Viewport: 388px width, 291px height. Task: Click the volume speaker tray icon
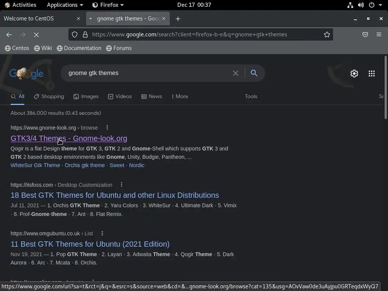tap(361, 5)
